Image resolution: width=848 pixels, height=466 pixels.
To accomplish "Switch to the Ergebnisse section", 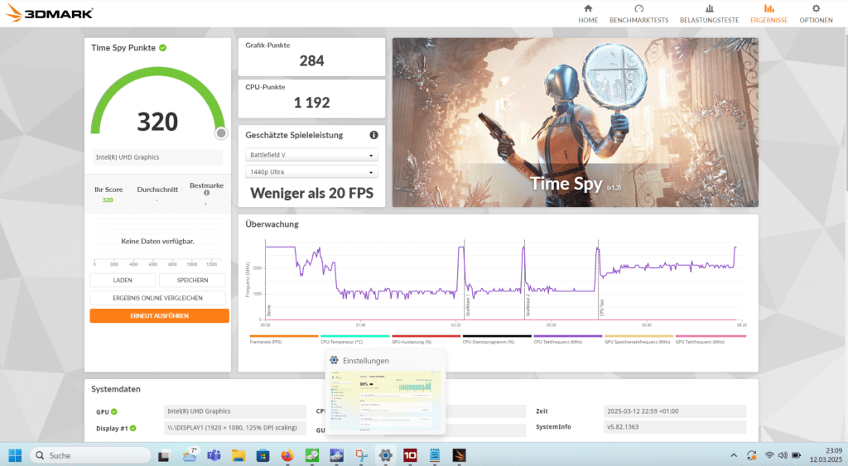I will [768, 14].
